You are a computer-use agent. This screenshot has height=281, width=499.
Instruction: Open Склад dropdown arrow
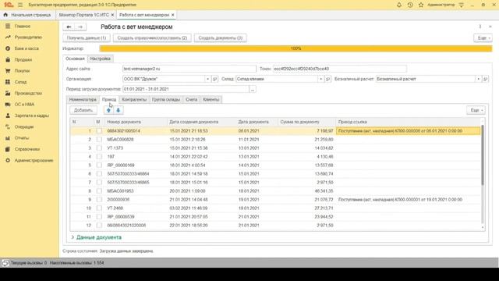(320, 79)
